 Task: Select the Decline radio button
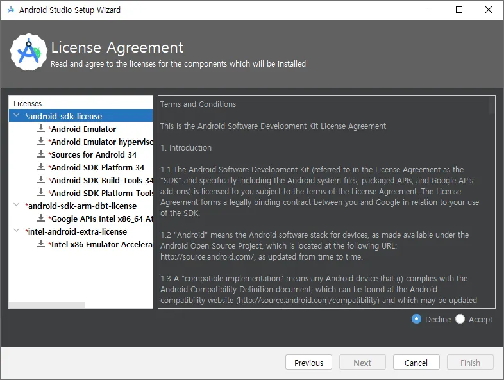tap(417, 319)
